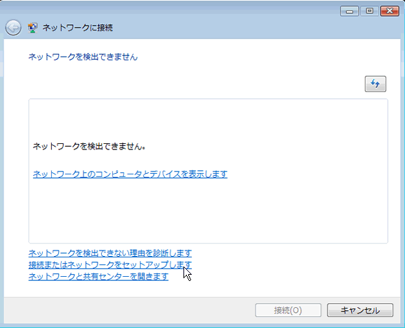This screenshot has width=405, height=328.
Task: Refresh the network list with the arrows button
Action: [375, 84]
